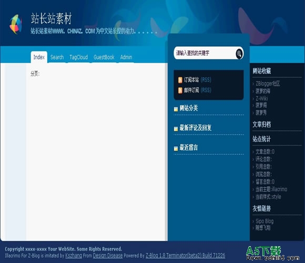Image resolution: width=305 pixels, height=263 pixels.
Task: Click the RSS icon beside 邮件订阅
Action: [x=180, y=90]
